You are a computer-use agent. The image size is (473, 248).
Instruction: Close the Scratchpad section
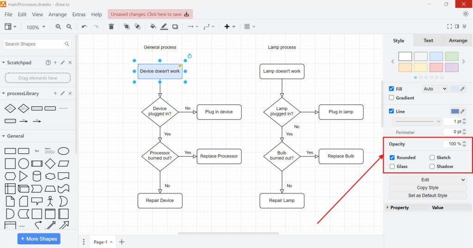(70, 62)
